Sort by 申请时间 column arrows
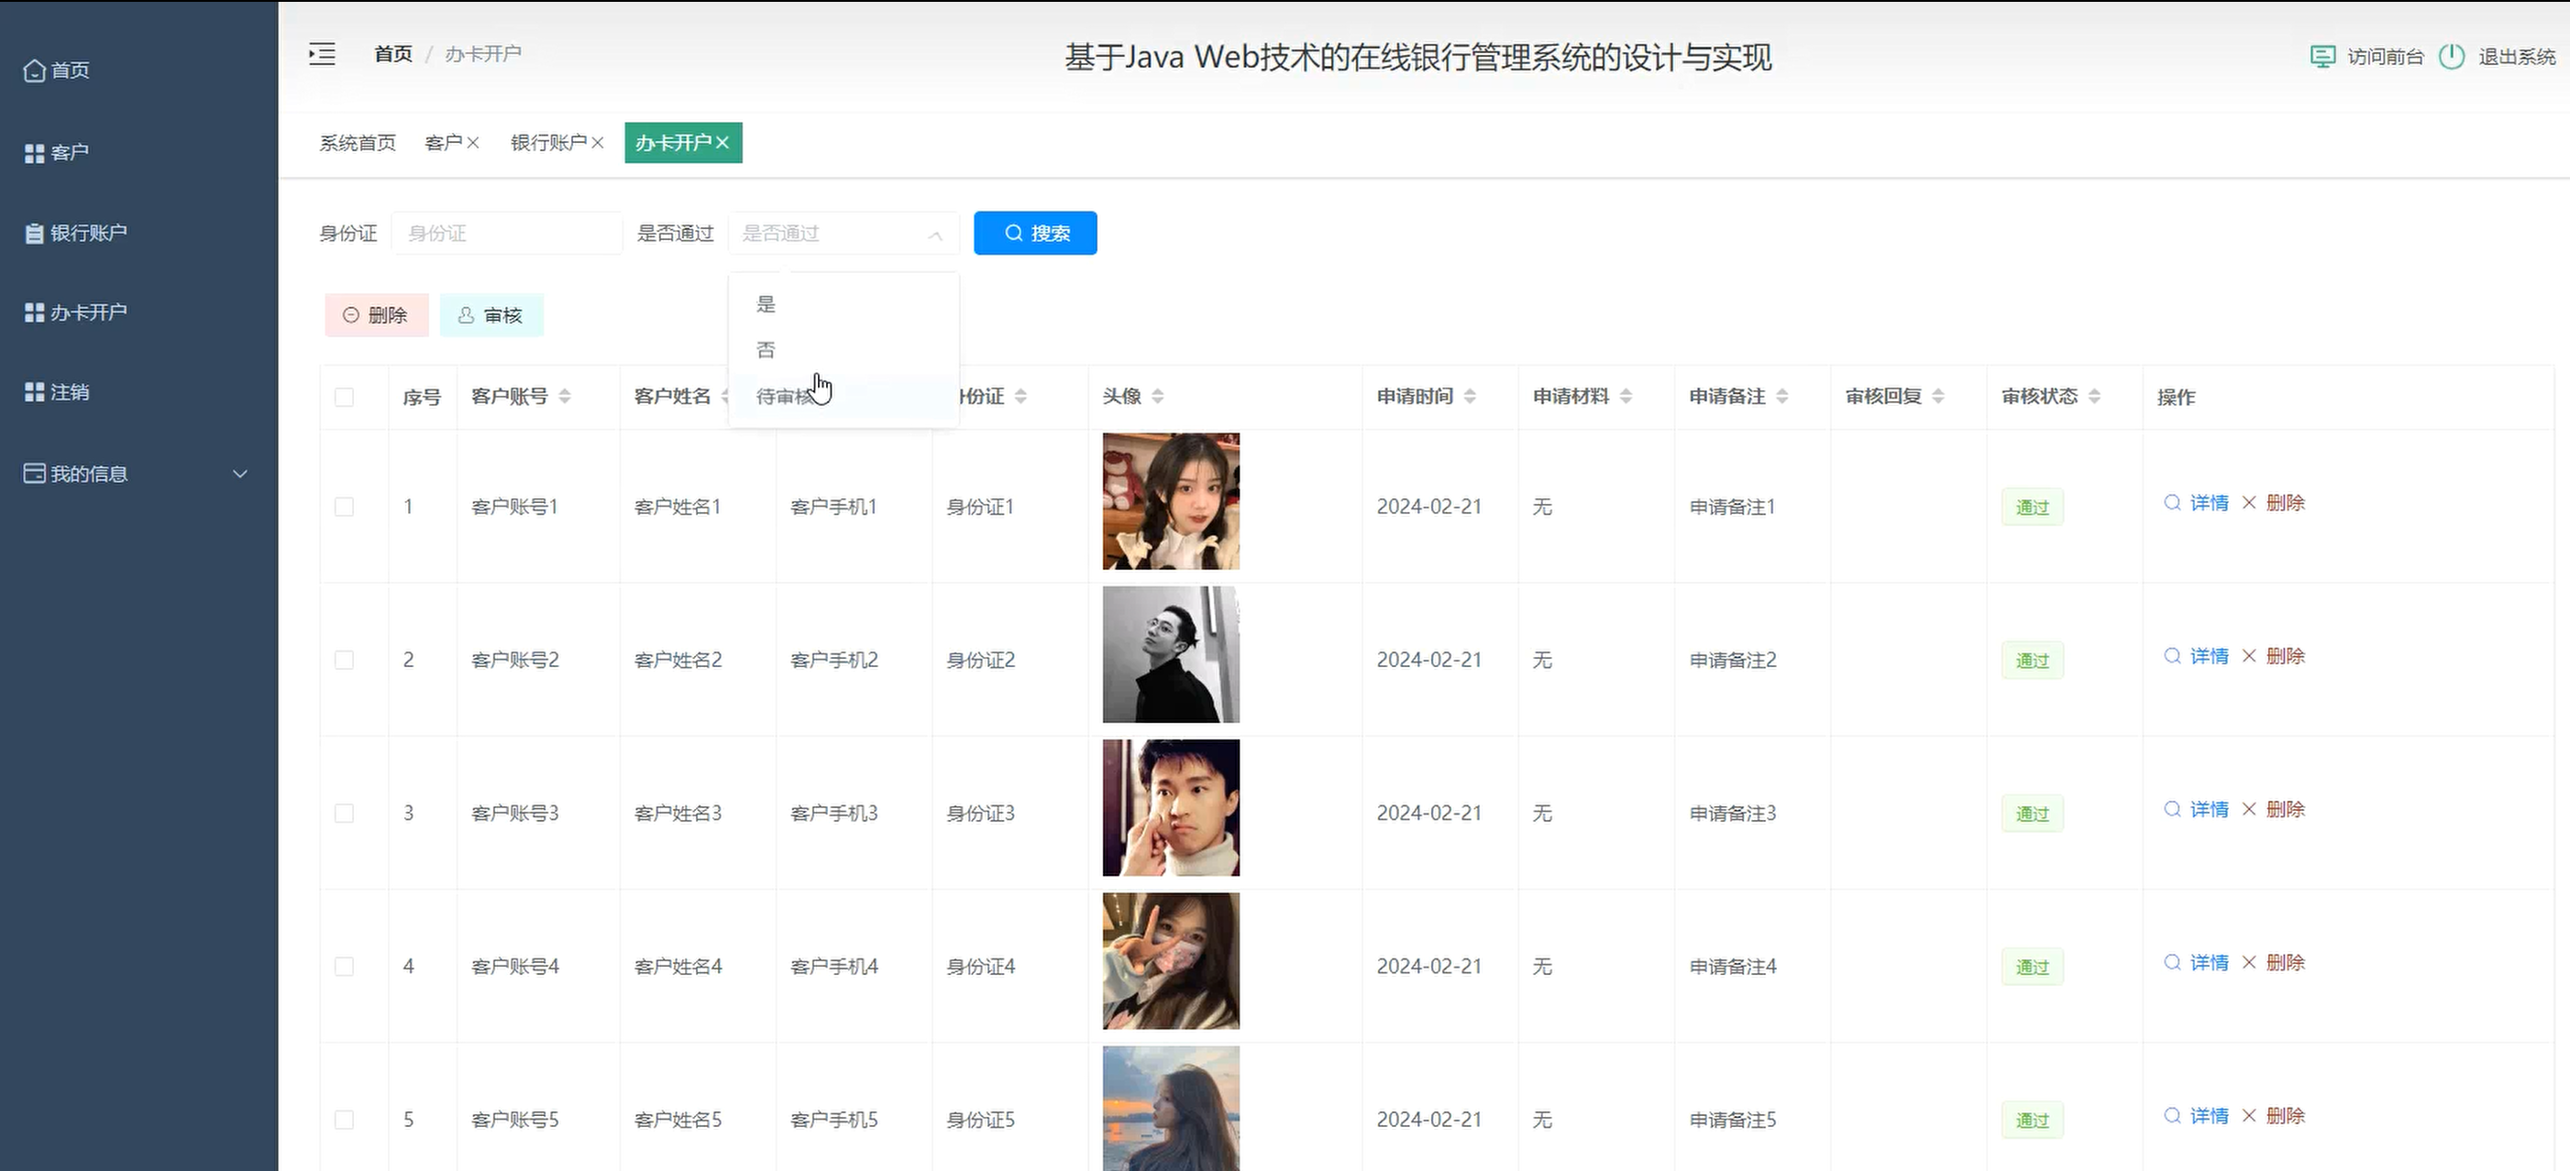Screen dimensions: 2570x1171 click(1470, 397)
